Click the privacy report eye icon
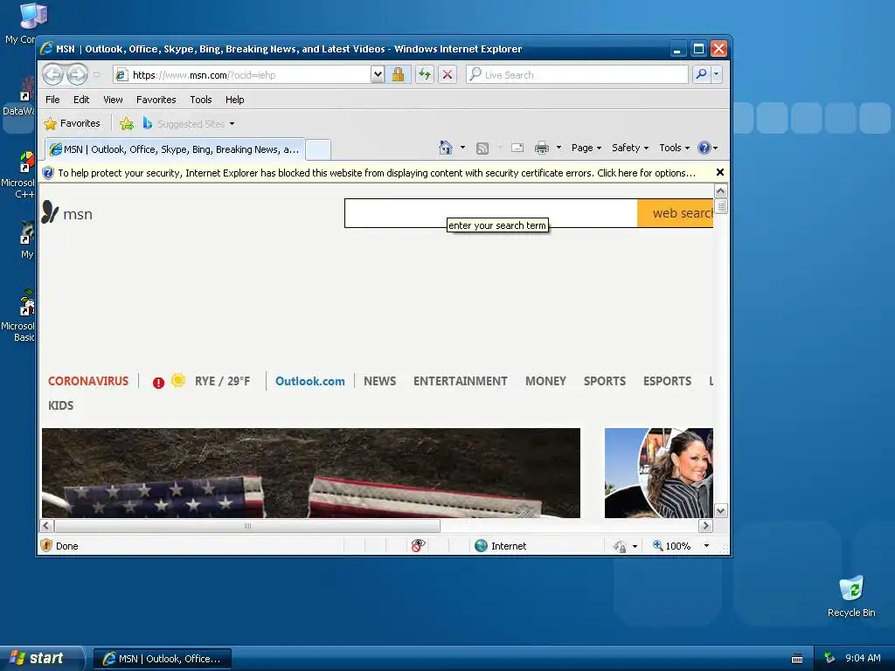The width and height of the screenshot is (895, 671). point(418,546)
